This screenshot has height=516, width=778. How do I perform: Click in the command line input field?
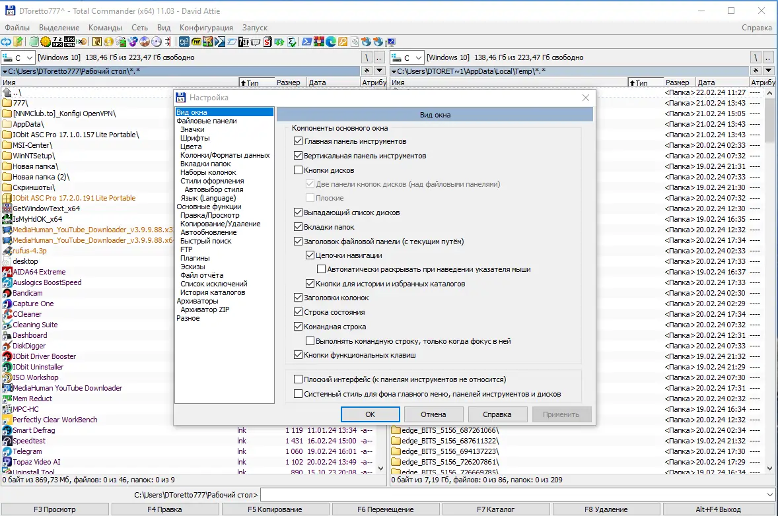coord(513,495)
